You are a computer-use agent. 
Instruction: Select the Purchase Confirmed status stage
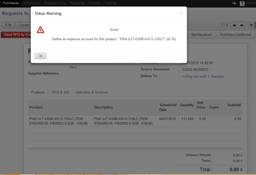235,35
